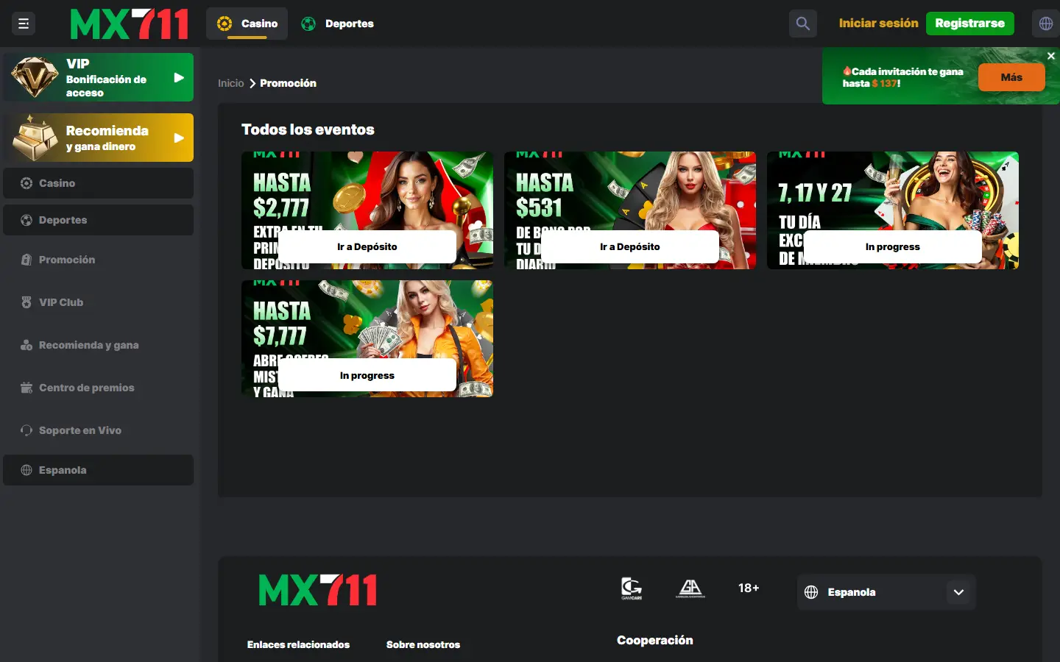Click In progress on 7, 17 y 27 promo

pos(892,246)
